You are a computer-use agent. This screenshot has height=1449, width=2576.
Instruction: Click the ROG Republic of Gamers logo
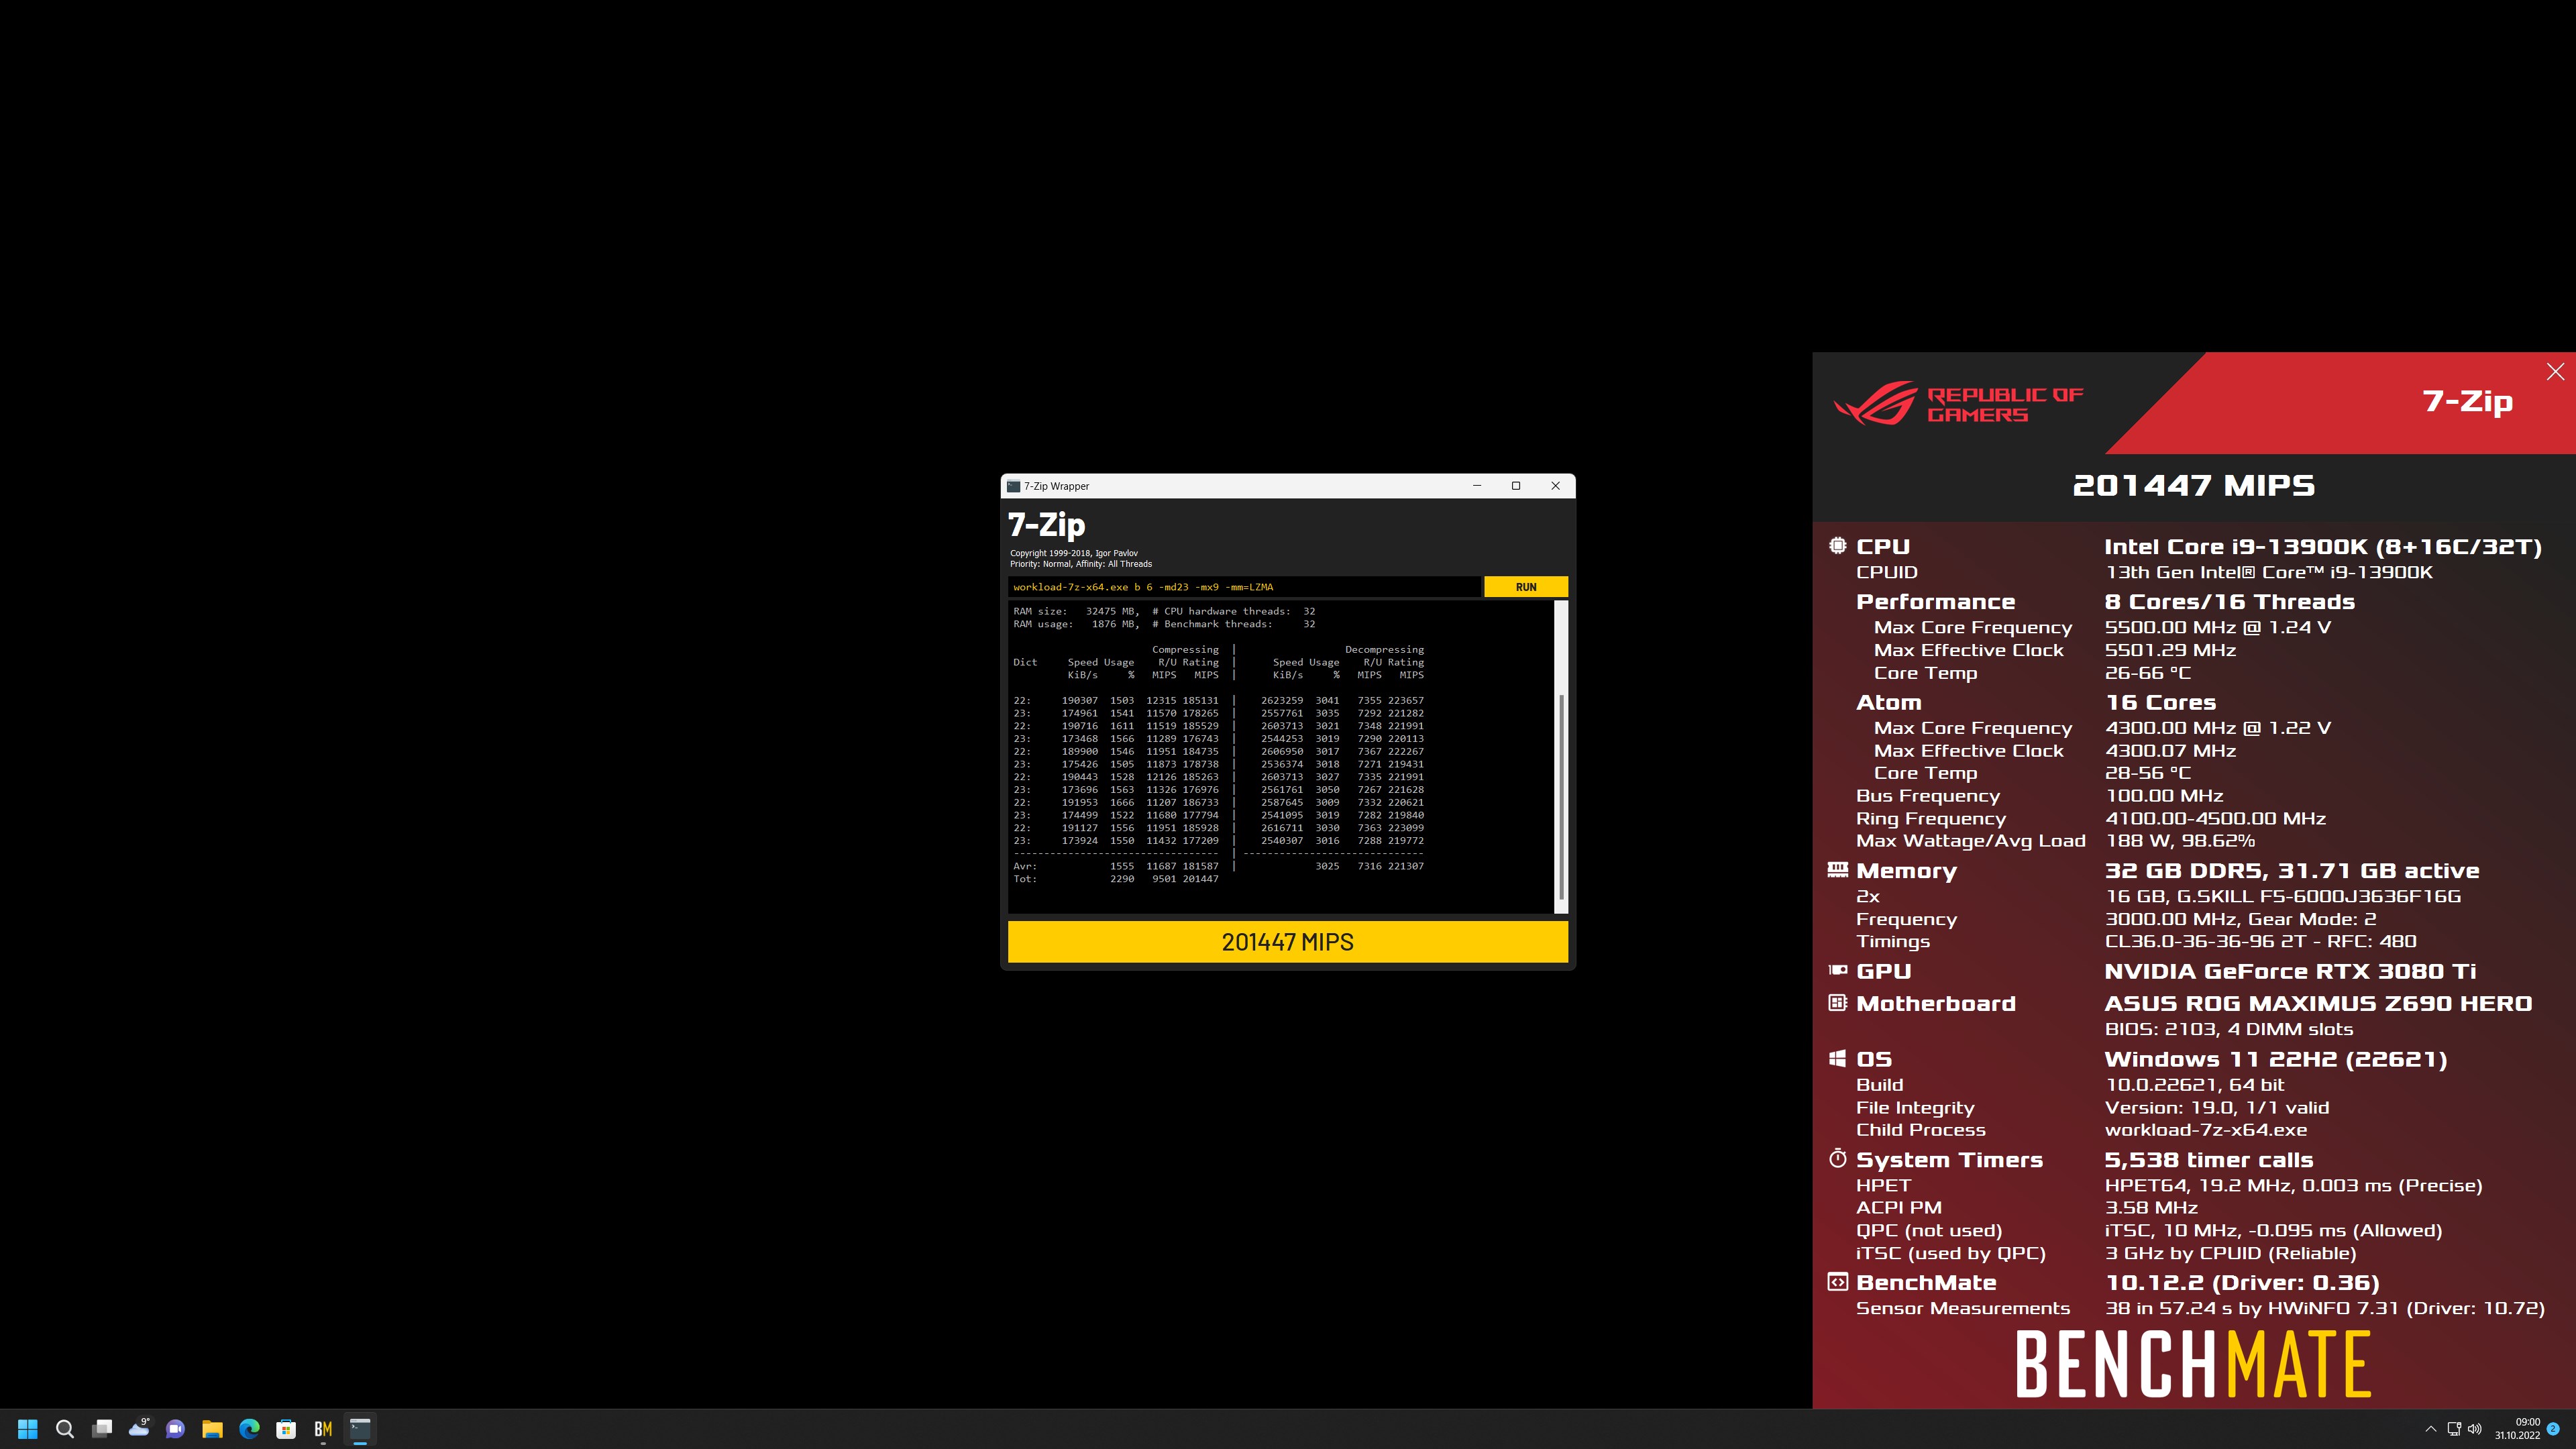[1958, 404]
